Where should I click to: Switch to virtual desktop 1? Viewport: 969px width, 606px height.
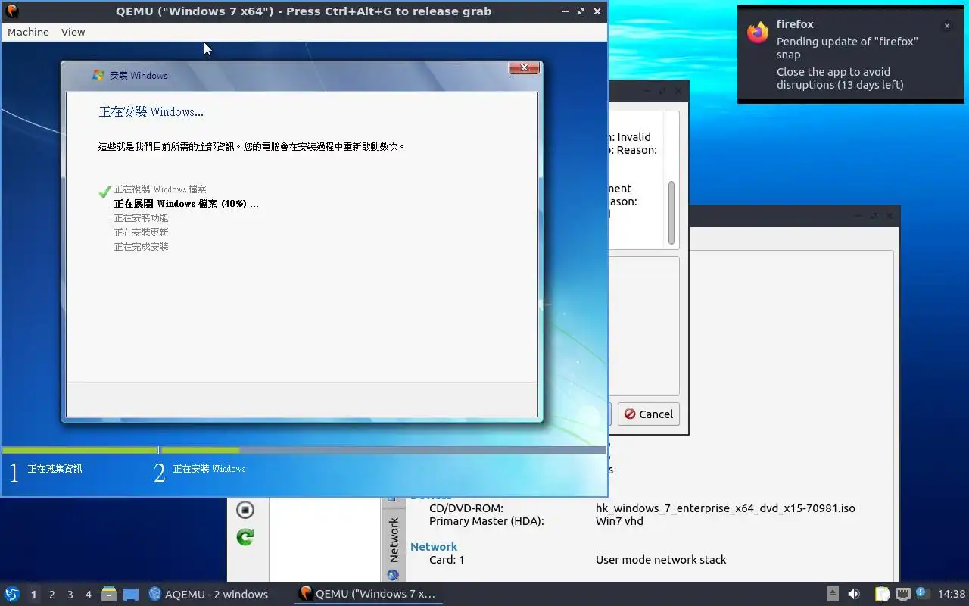pyautogui.click(x=33, y=595)
